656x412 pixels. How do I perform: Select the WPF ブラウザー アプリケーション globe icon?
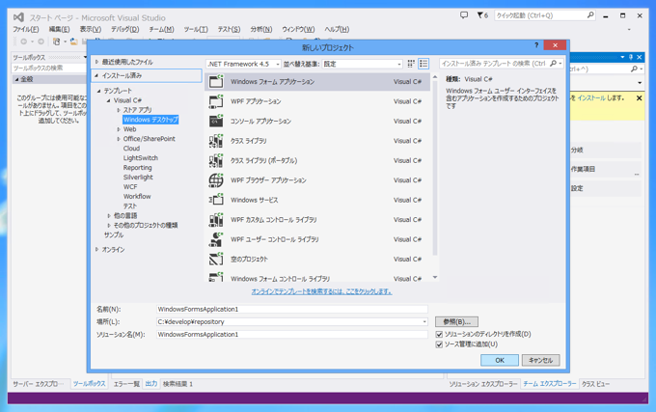[x=216, y=179]
